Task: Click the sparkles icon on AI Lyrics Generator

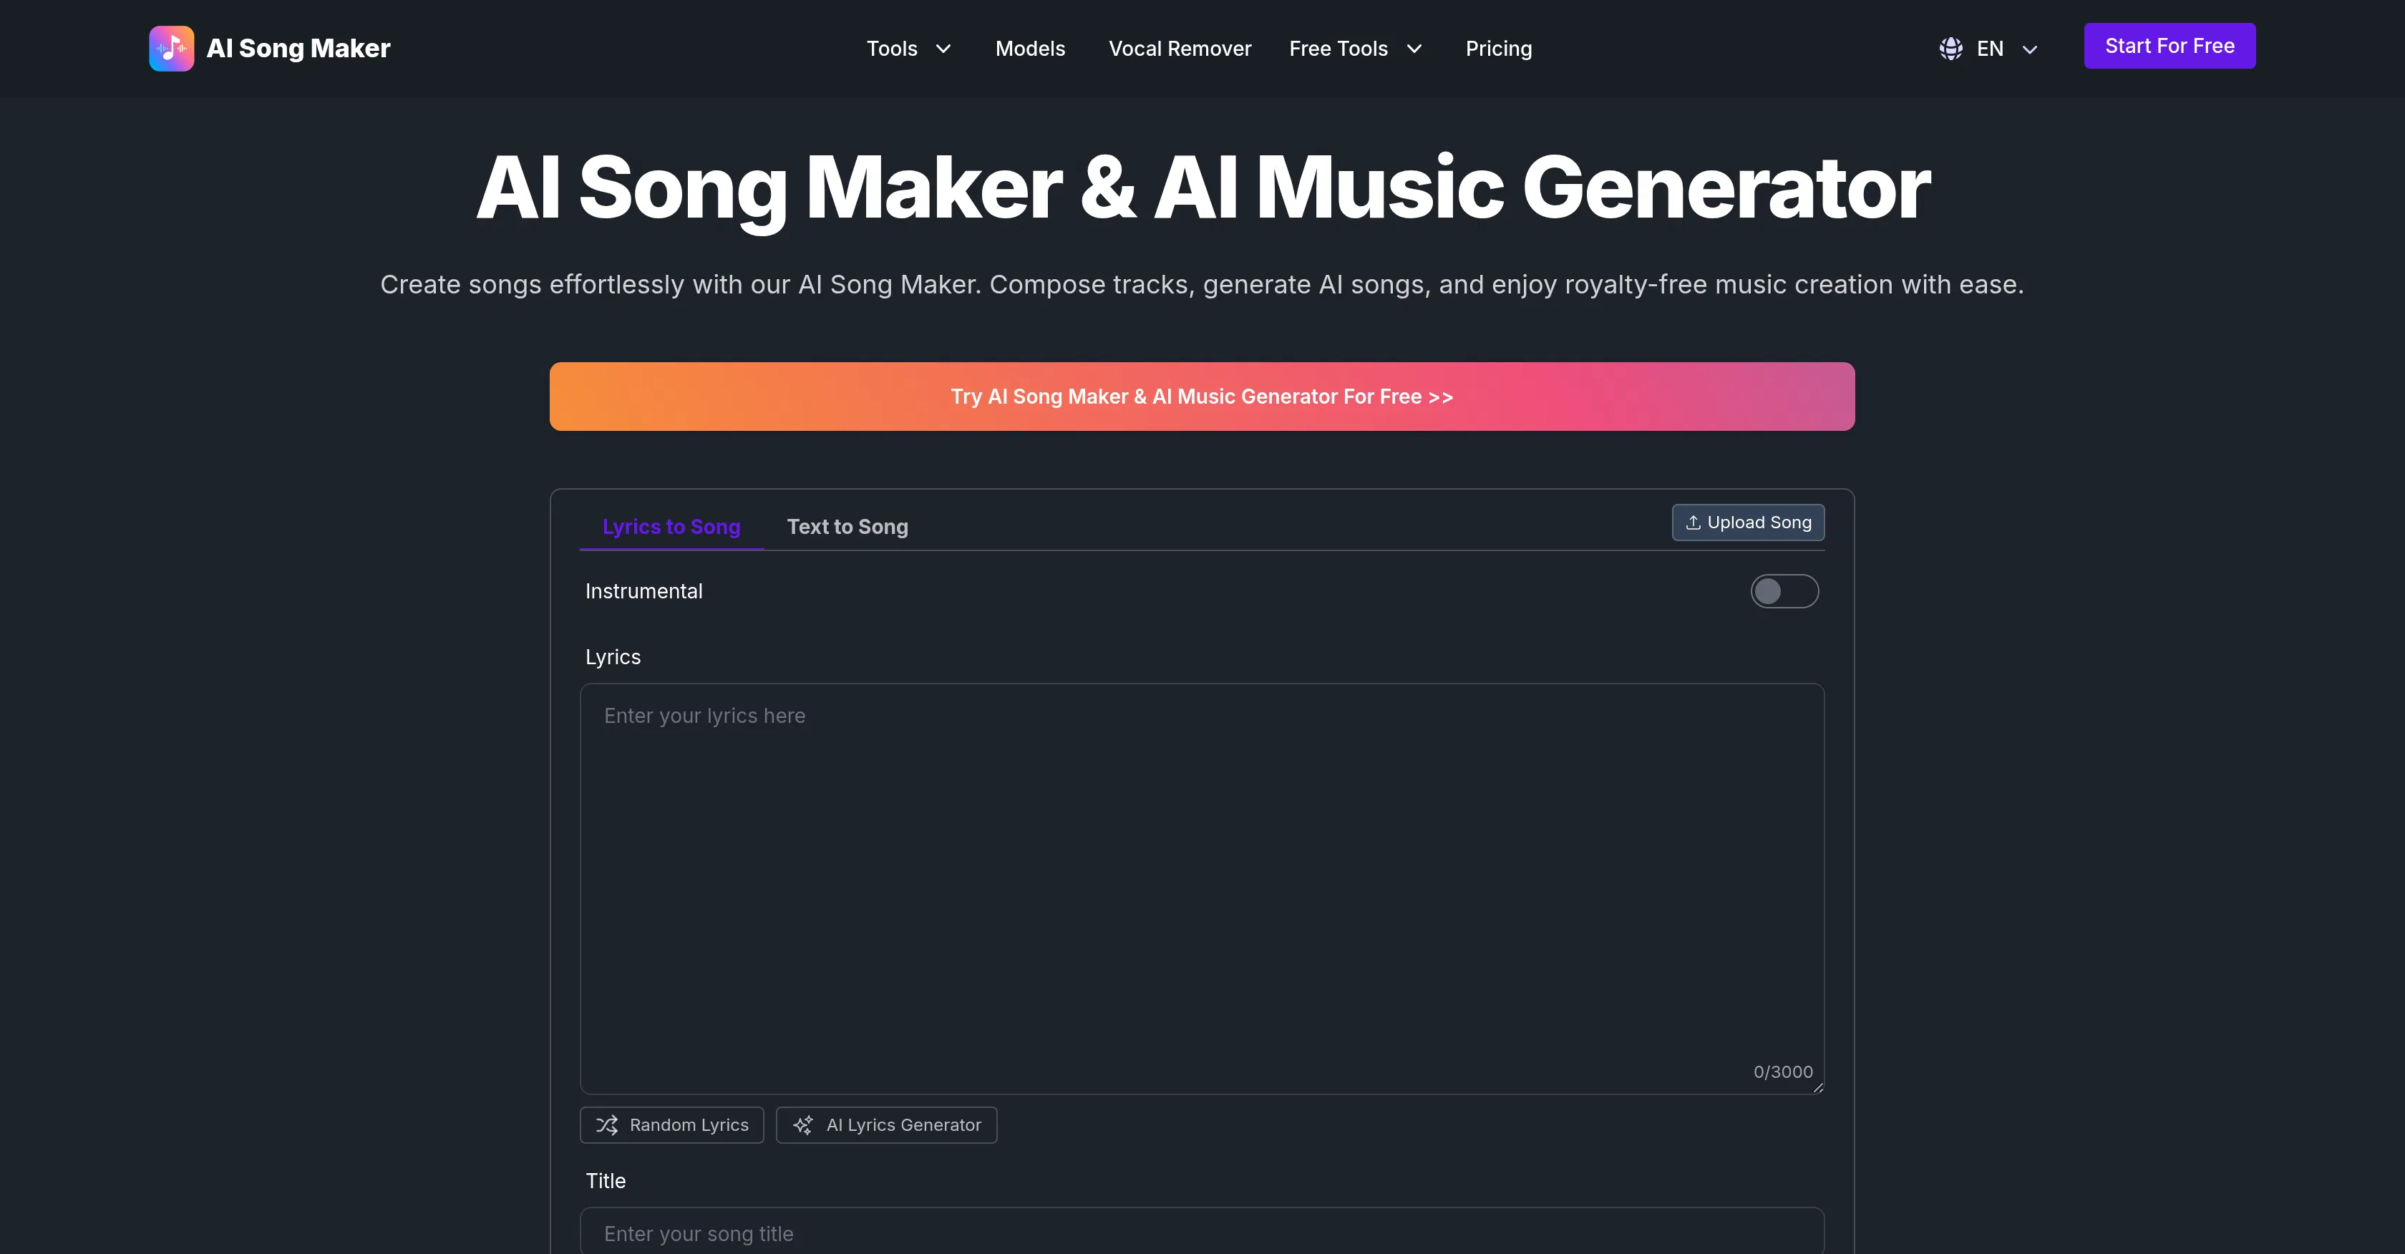Action: coord(804,1125)
